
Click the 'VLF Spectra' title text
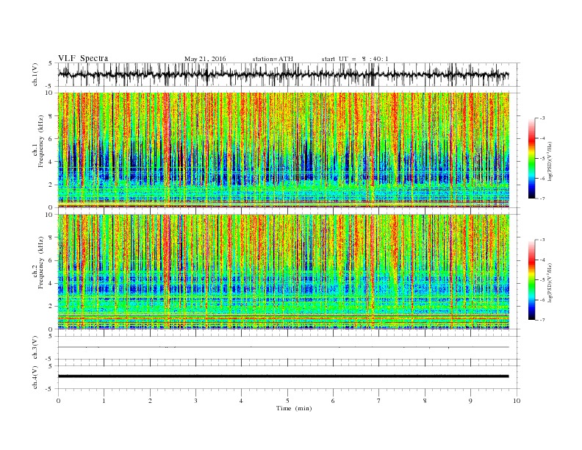pos(83,58)
